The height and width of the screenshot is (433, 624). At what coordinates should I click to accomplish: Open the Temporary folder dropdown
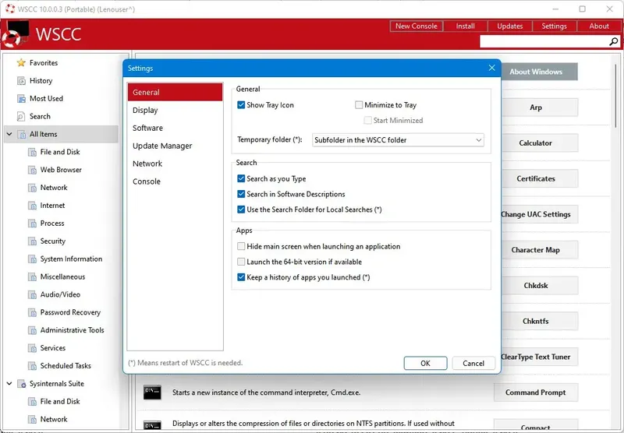[398, 140]
